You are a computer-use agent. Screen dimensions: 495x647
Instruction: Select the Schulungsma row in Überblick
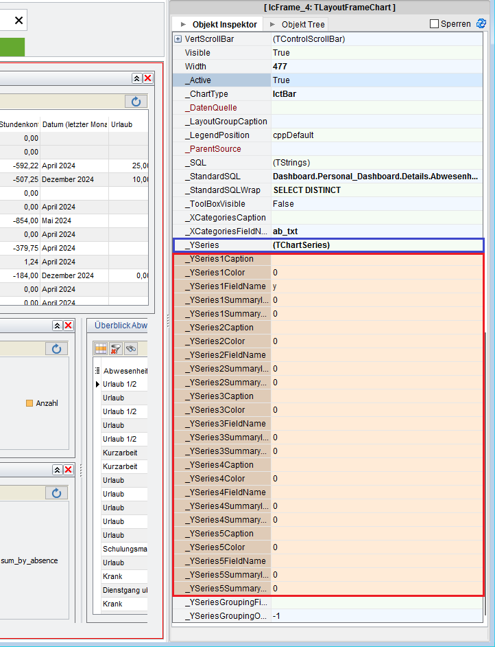click(x=124, y=549)
